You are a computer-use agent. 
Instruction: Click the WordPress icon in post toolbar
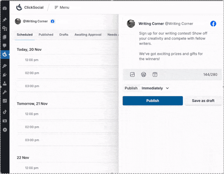(144, 75)
